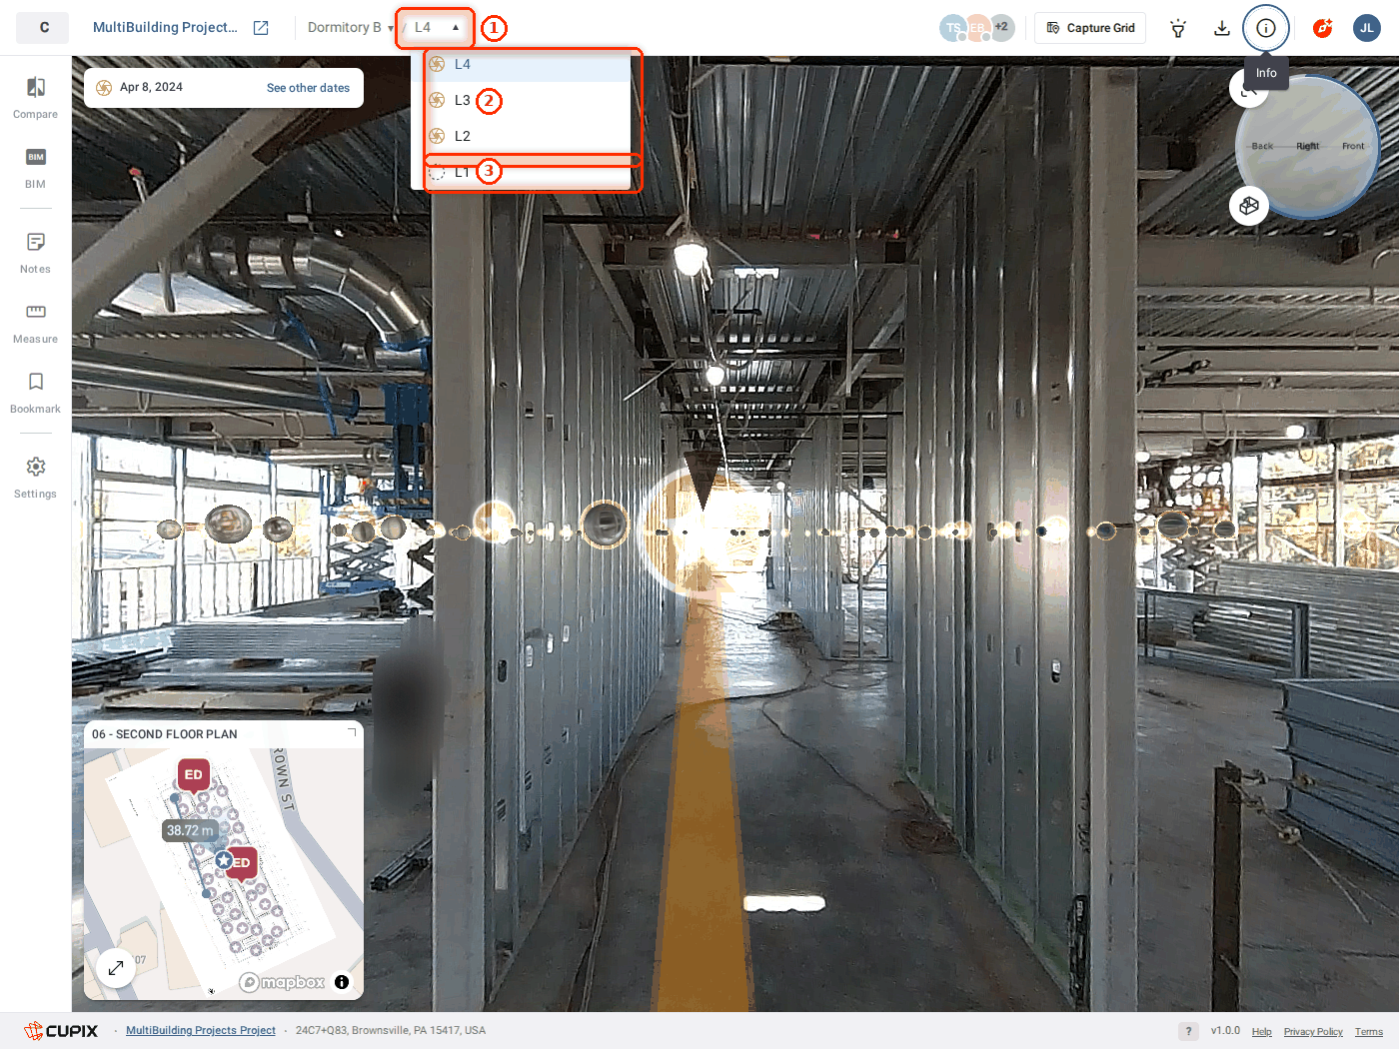Expand the floor plan minimap
This screenshot has height=1049, width=1399.
click(x=116, y=967)
